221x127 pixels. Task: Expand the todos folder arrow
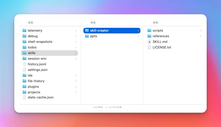[76, 47]
